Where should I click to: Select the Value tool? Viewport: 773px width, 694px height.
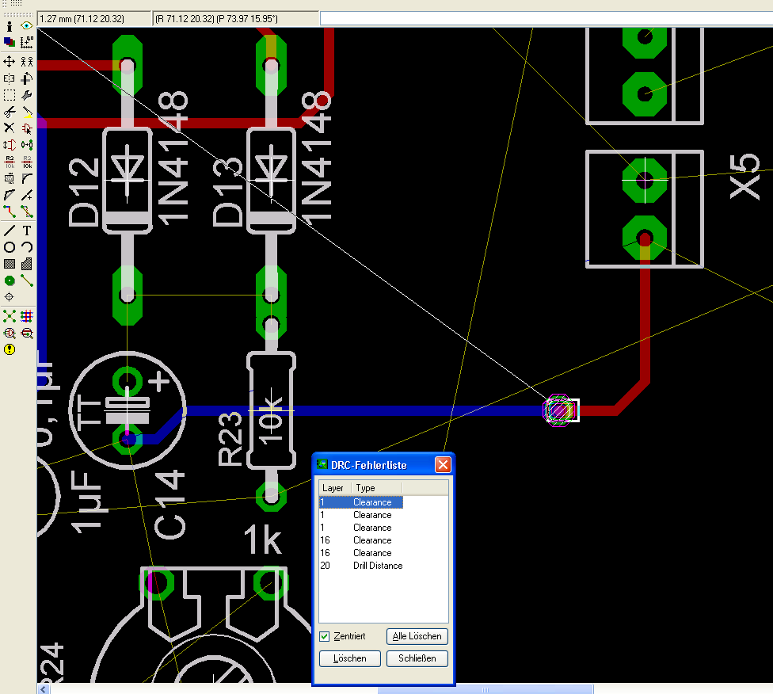tap(27, 162)
